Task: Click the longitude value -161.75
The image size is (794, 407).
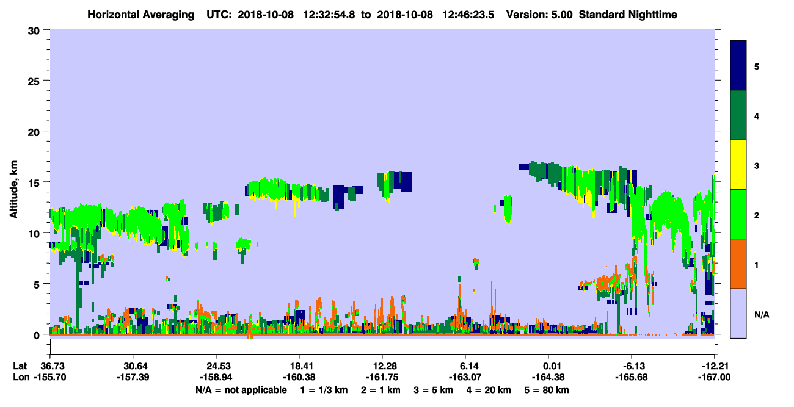Action: point(382,378)
